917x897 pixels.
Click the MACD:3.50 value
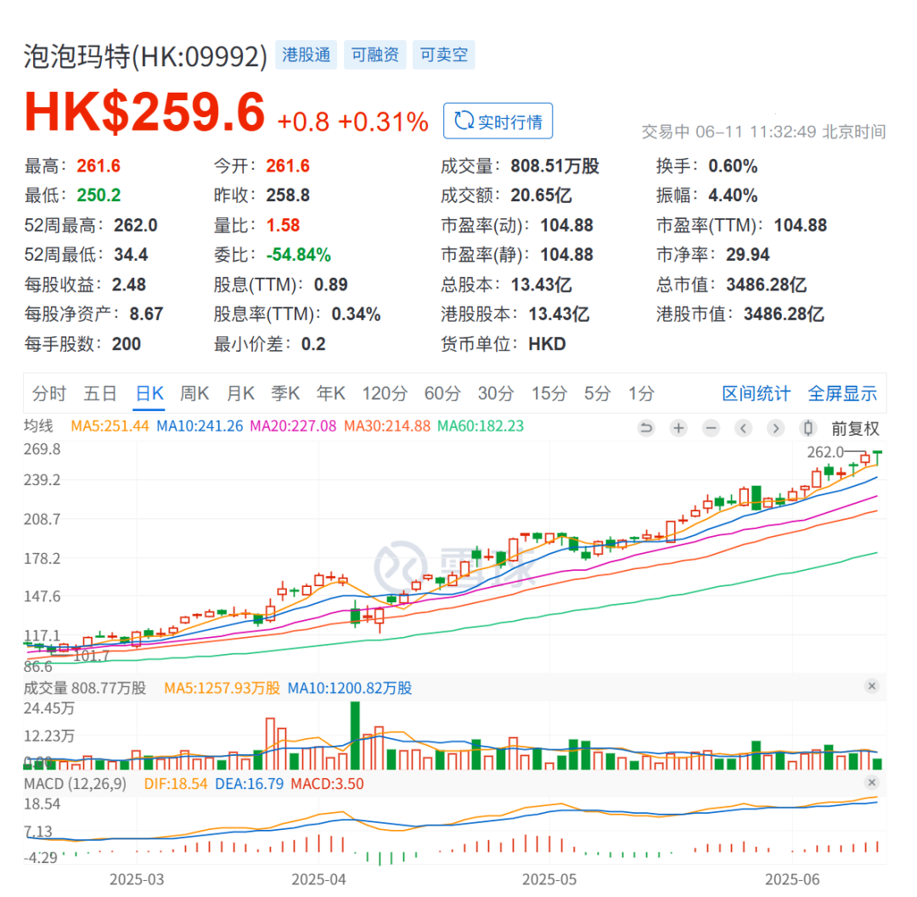(x=327, y=783)
